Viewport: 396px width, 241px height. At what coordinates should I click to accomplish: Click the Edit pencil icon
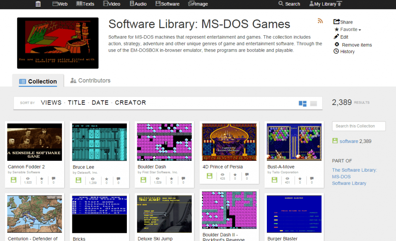(x=337, y=37)
